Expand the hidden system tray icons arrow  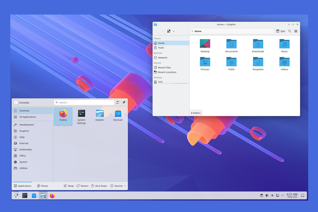click(x=282, y=196)
